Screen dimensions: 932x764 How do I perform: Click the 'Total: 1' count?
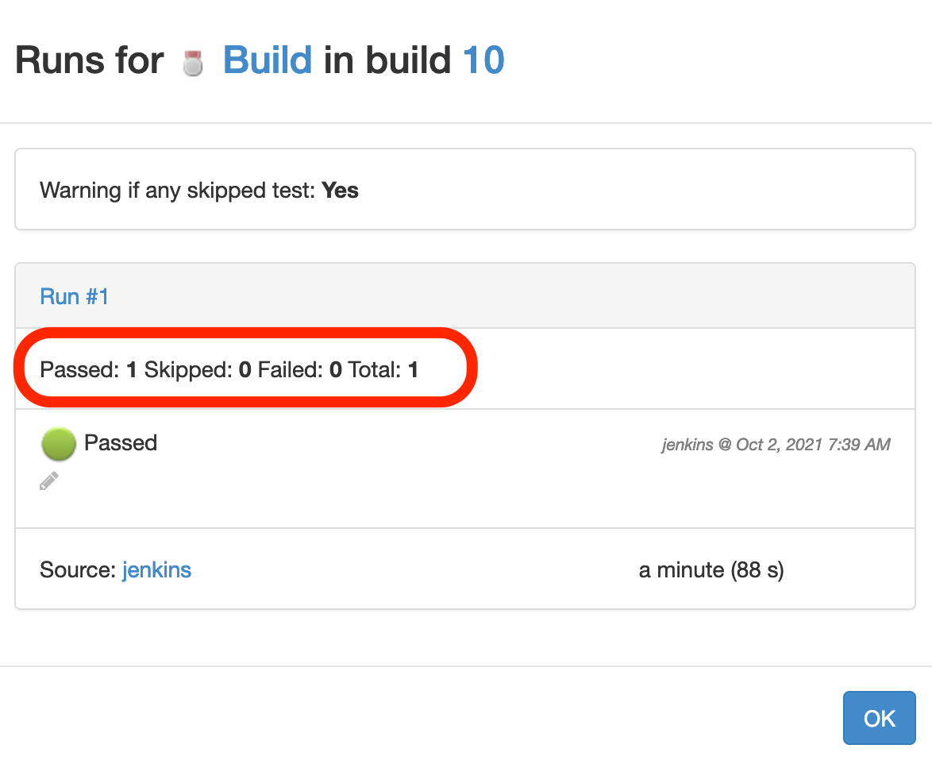coord(383,369)
